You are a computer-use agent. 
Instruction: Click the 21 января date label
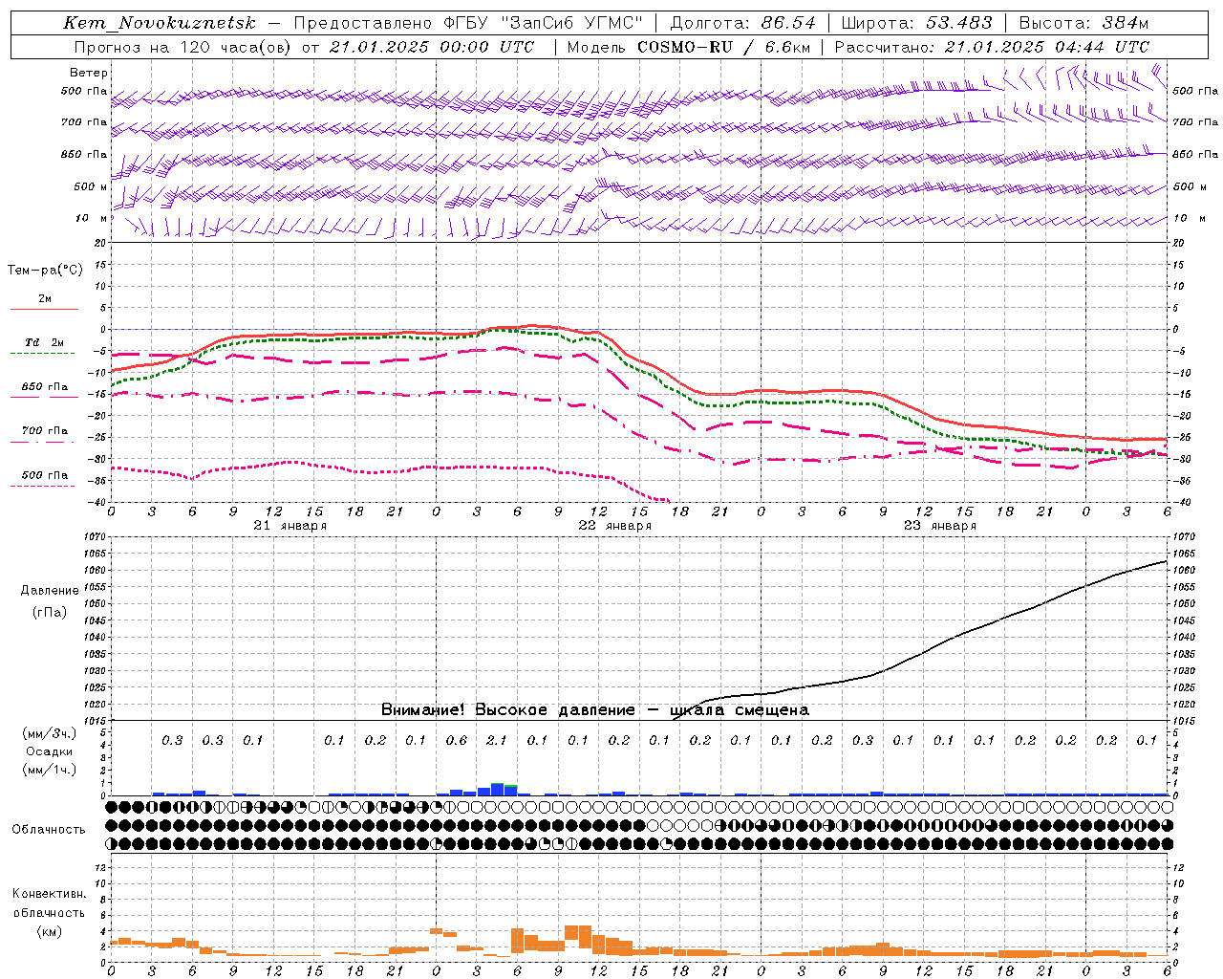(290, 526)
